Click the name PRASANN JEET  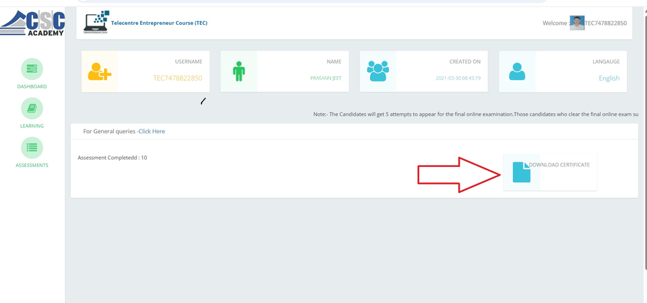326,78
